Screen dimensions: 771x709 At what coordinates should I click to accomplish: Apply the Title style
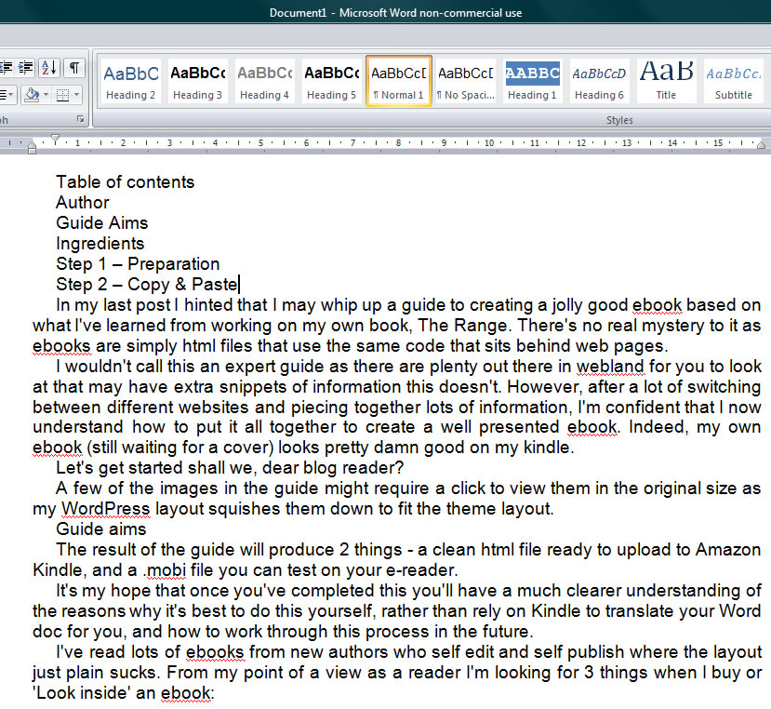click(666, 81)
